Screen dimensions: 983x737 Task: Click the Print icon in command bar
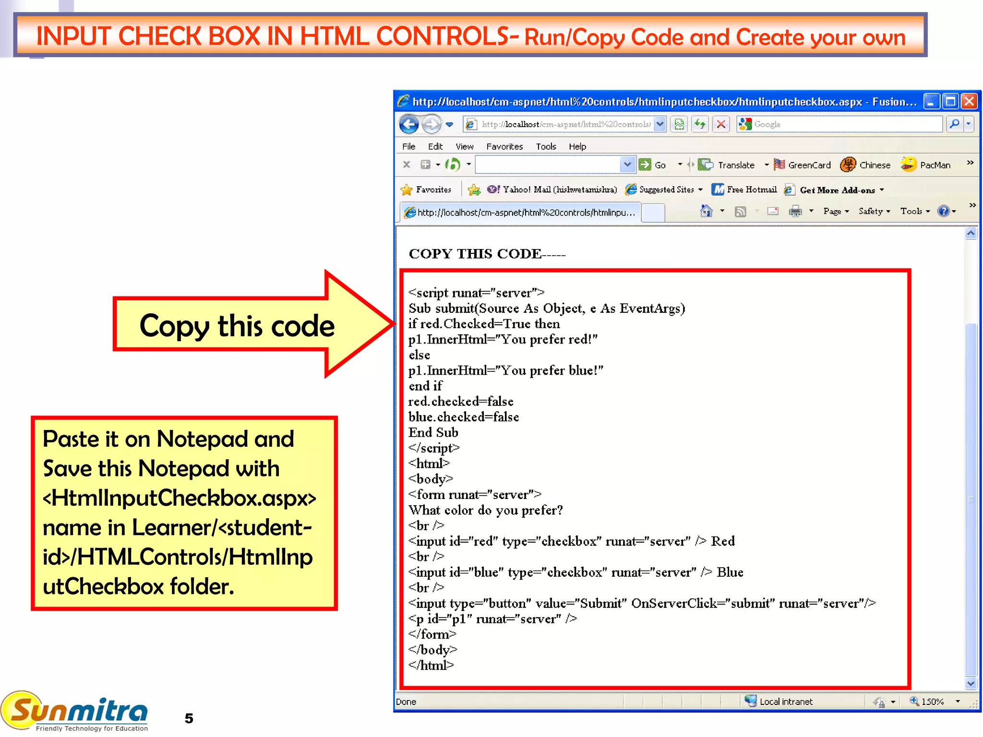click(795, 211)
